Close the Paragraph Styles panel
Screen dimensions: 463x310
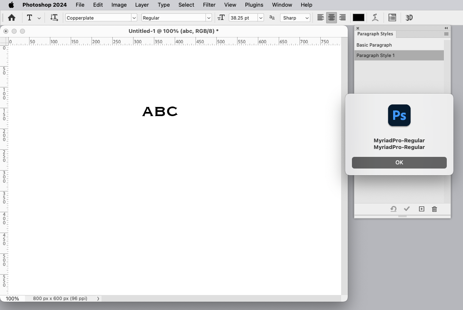(358, 28)
